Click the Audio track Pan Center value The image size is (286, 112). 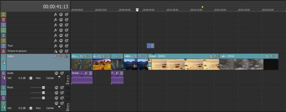(x=50, y=78)
